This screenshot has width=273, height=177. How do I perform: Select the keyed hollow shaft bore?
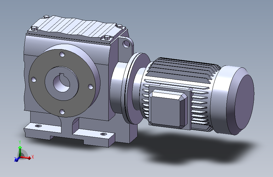(x=61, y=83)
